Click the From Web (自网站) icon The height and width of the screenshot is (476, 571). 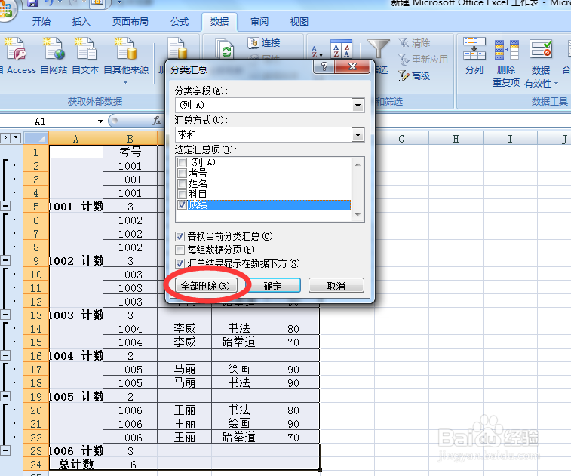click(53, 49)
